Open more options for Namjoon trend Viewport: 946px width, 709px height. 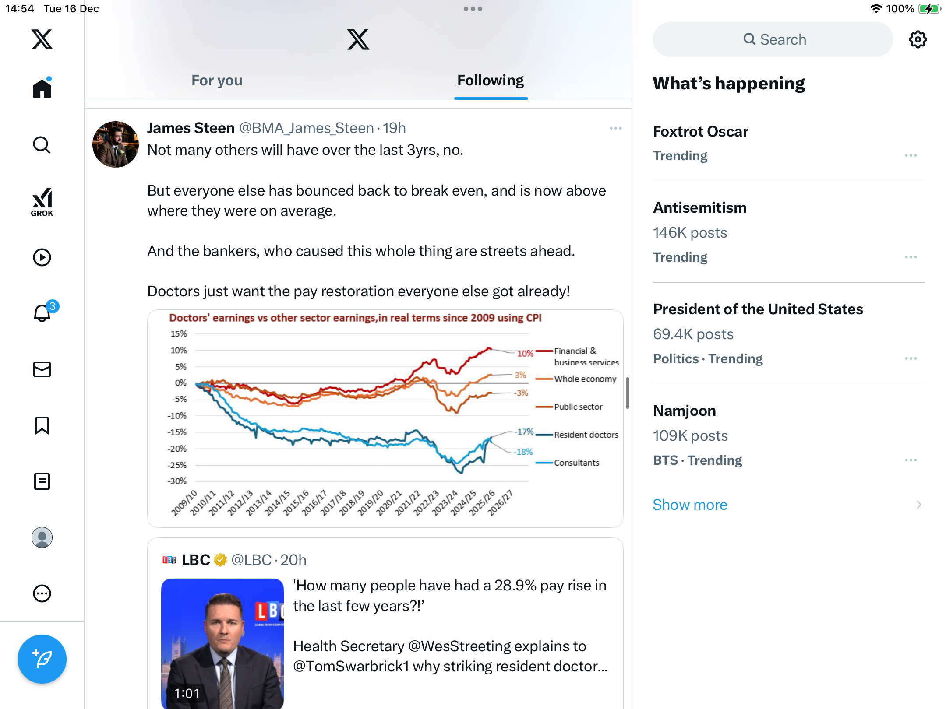pos(911,460)
